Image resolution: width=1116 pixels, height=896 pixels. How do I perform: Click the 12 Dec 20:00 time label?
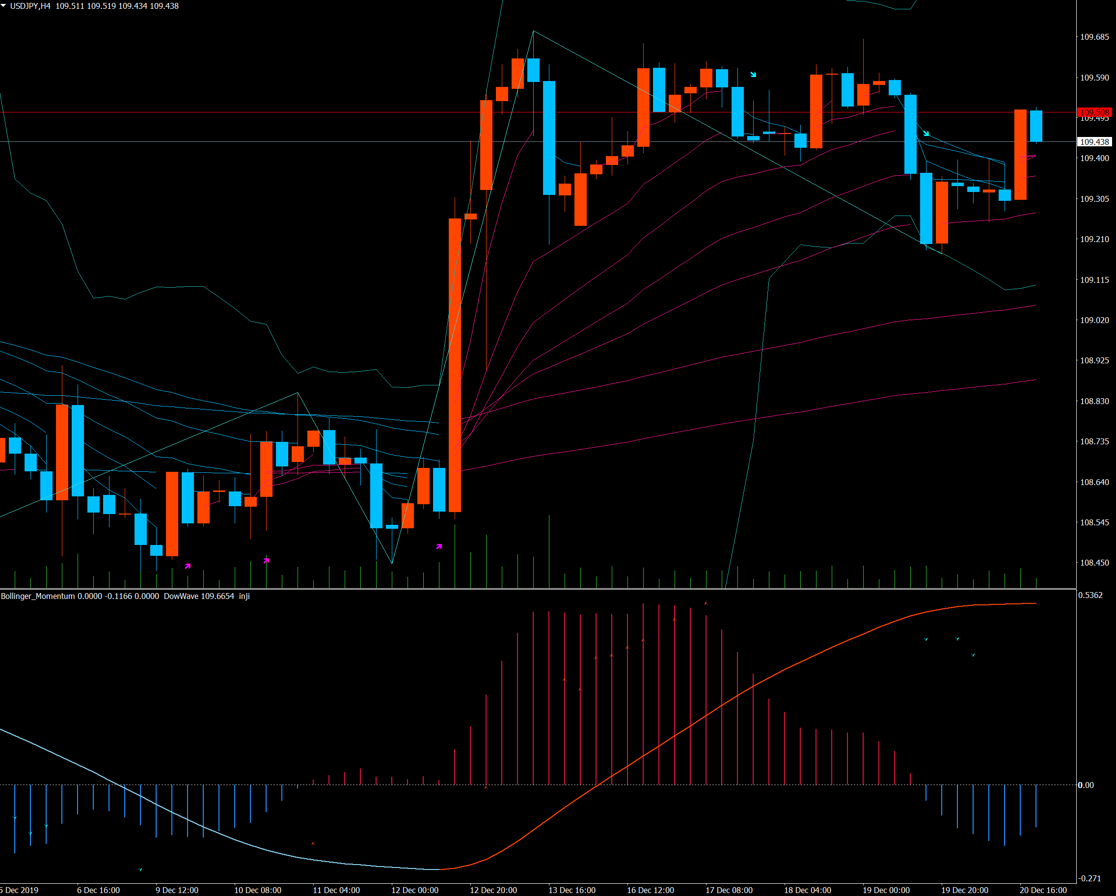pos(493,890)
